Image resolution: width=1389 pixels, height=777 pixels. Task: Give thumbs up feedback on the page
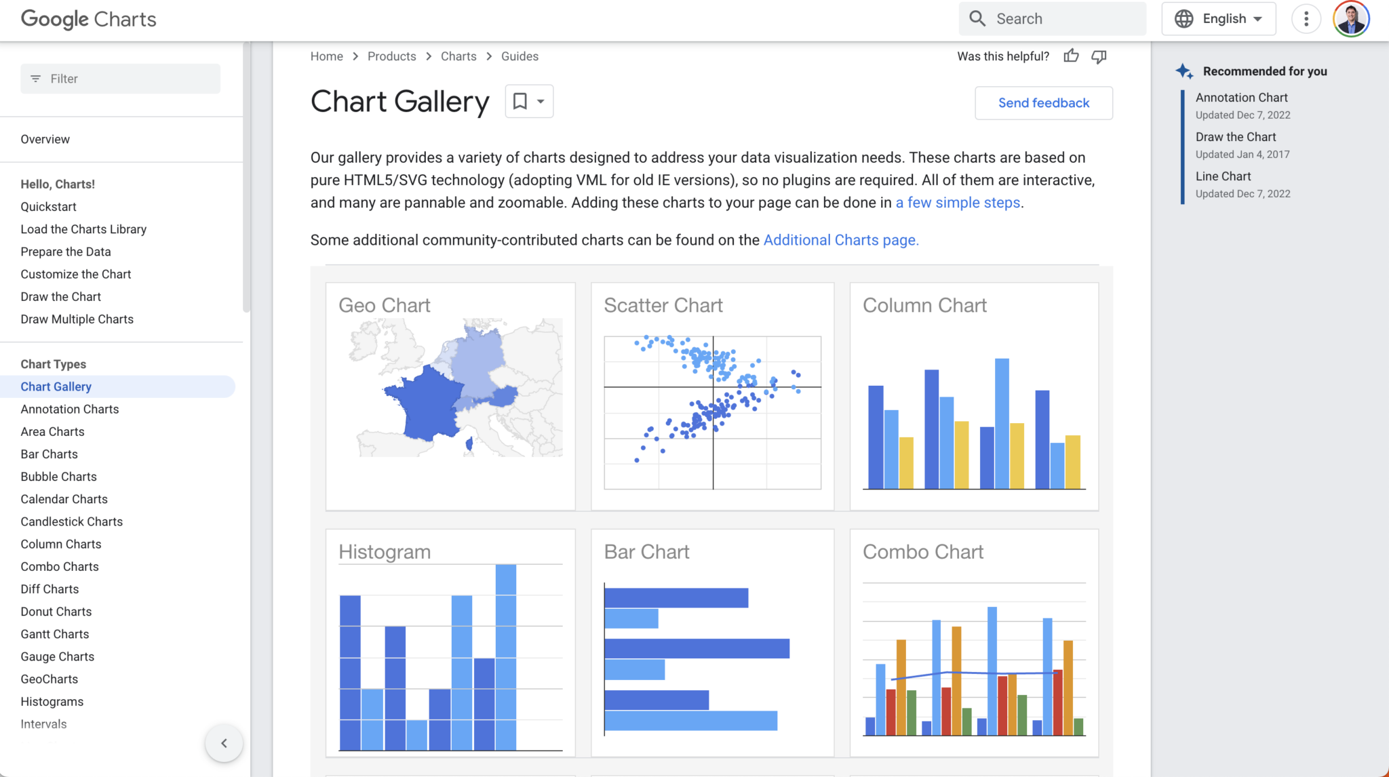click(x=1070, y=56)
